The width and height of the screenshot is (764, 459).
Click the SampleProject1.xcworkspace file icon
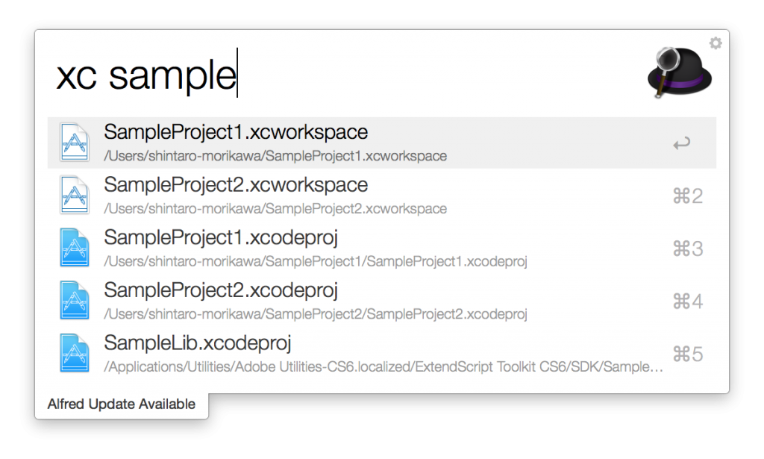coord(75,143)
